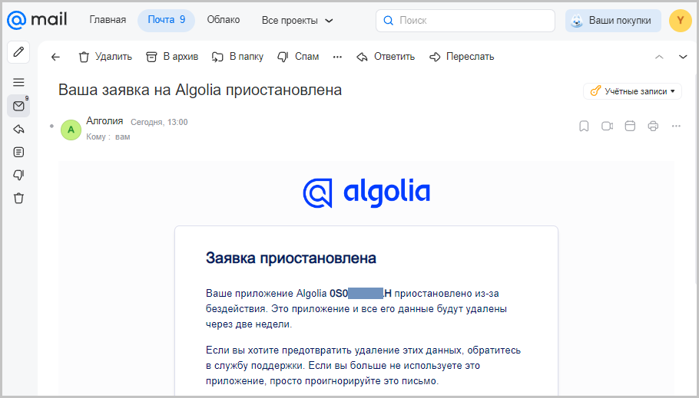Open Ваши покупки panel
The image size is (699, 398).
coord(613,21)
